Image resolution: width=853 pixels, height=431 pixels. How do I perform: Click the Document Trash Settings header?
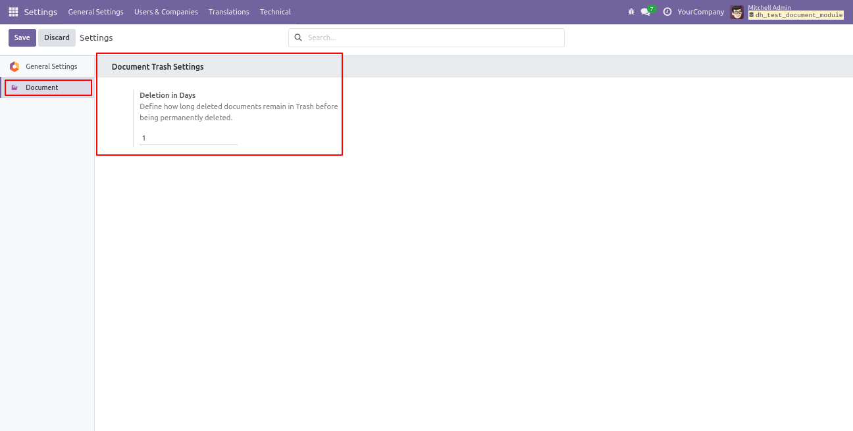pos(157,67)
